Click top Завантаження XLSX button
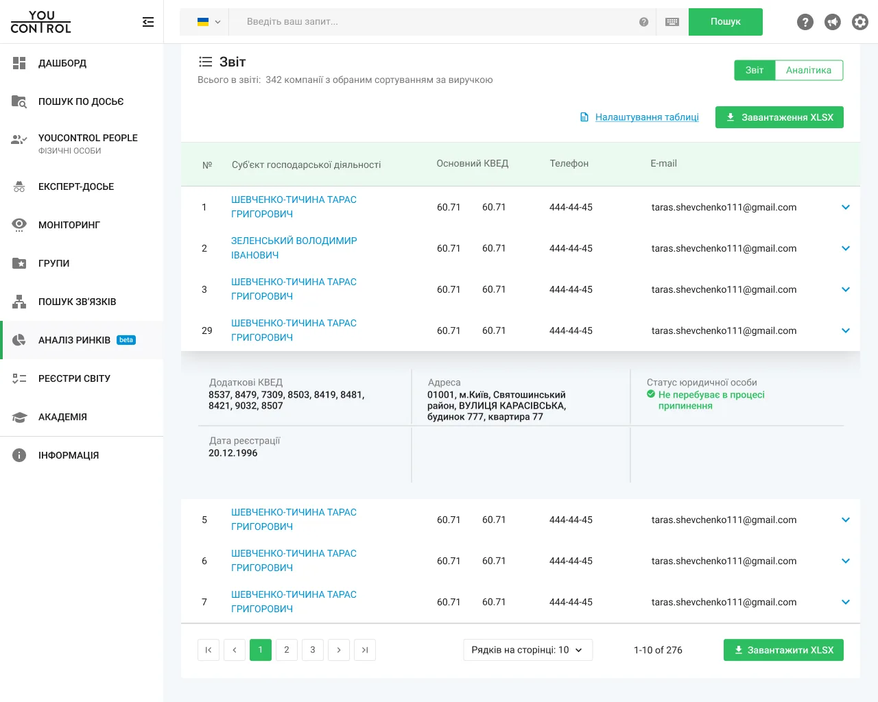878x702 pixels. click(779, 117)
